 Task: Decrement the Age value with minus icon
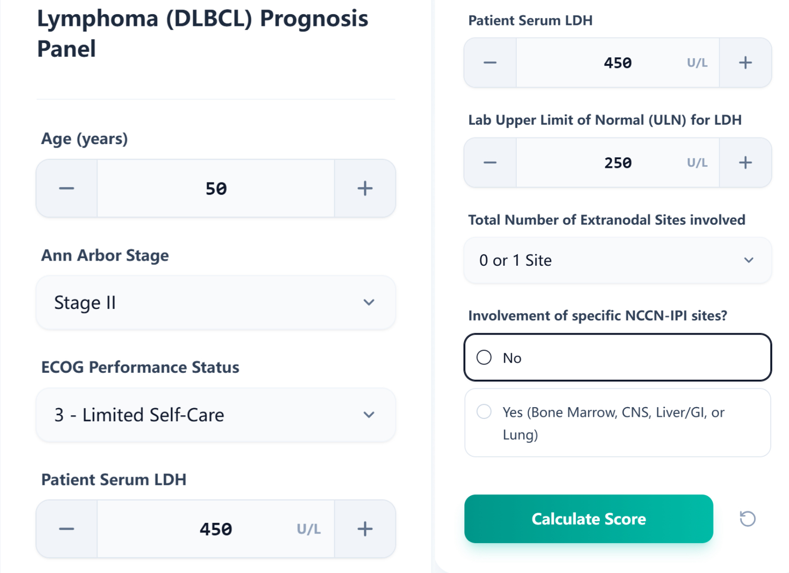[66, 188]
